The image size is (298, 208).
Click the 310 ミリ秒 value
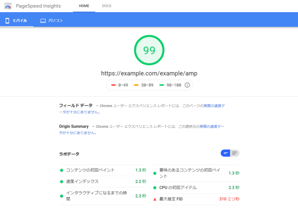point(229,199)
